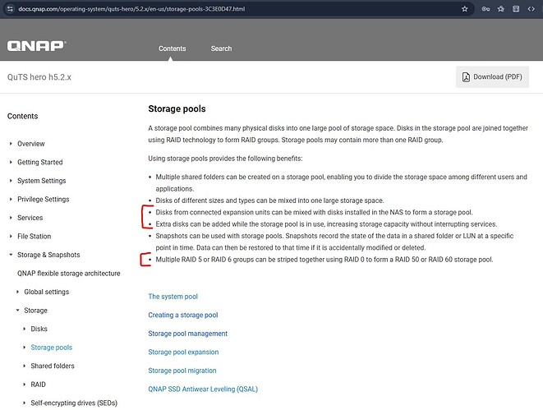
Task: Select Shared folders in the contents tree
Action: click(53, 366)
